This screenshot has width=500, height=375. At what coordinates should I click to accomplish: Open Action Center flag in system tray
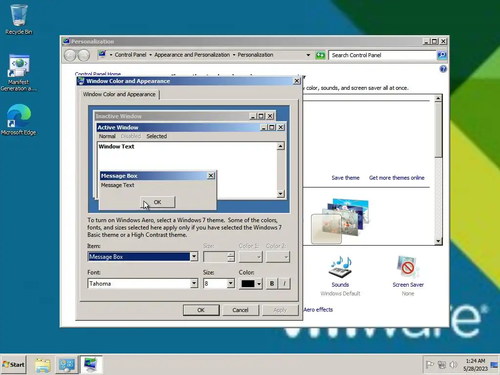430,364
